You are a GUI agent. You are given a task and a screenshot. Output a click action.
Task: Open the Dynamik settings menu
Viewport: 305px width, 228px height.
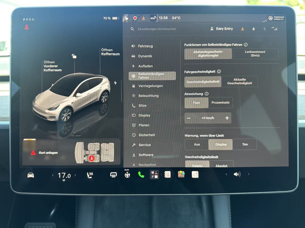pos(152,56)
